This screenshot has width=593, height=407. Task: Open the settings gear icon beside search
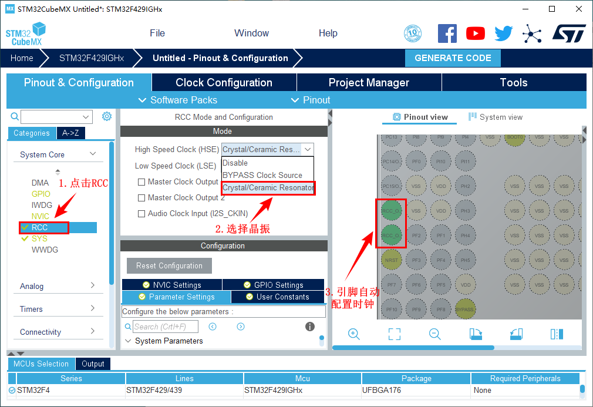coord(107,116)
